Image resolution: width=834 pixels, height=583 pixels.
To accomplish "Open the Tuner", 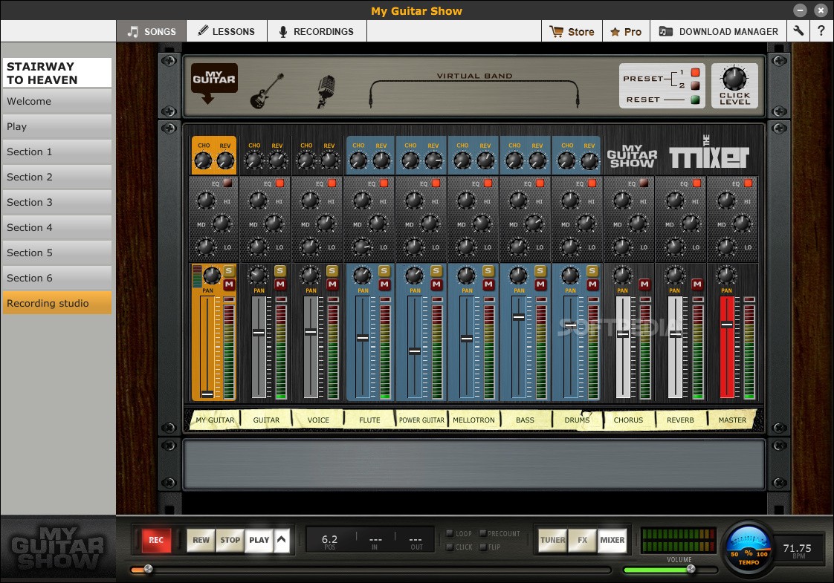I will [552, 540].
